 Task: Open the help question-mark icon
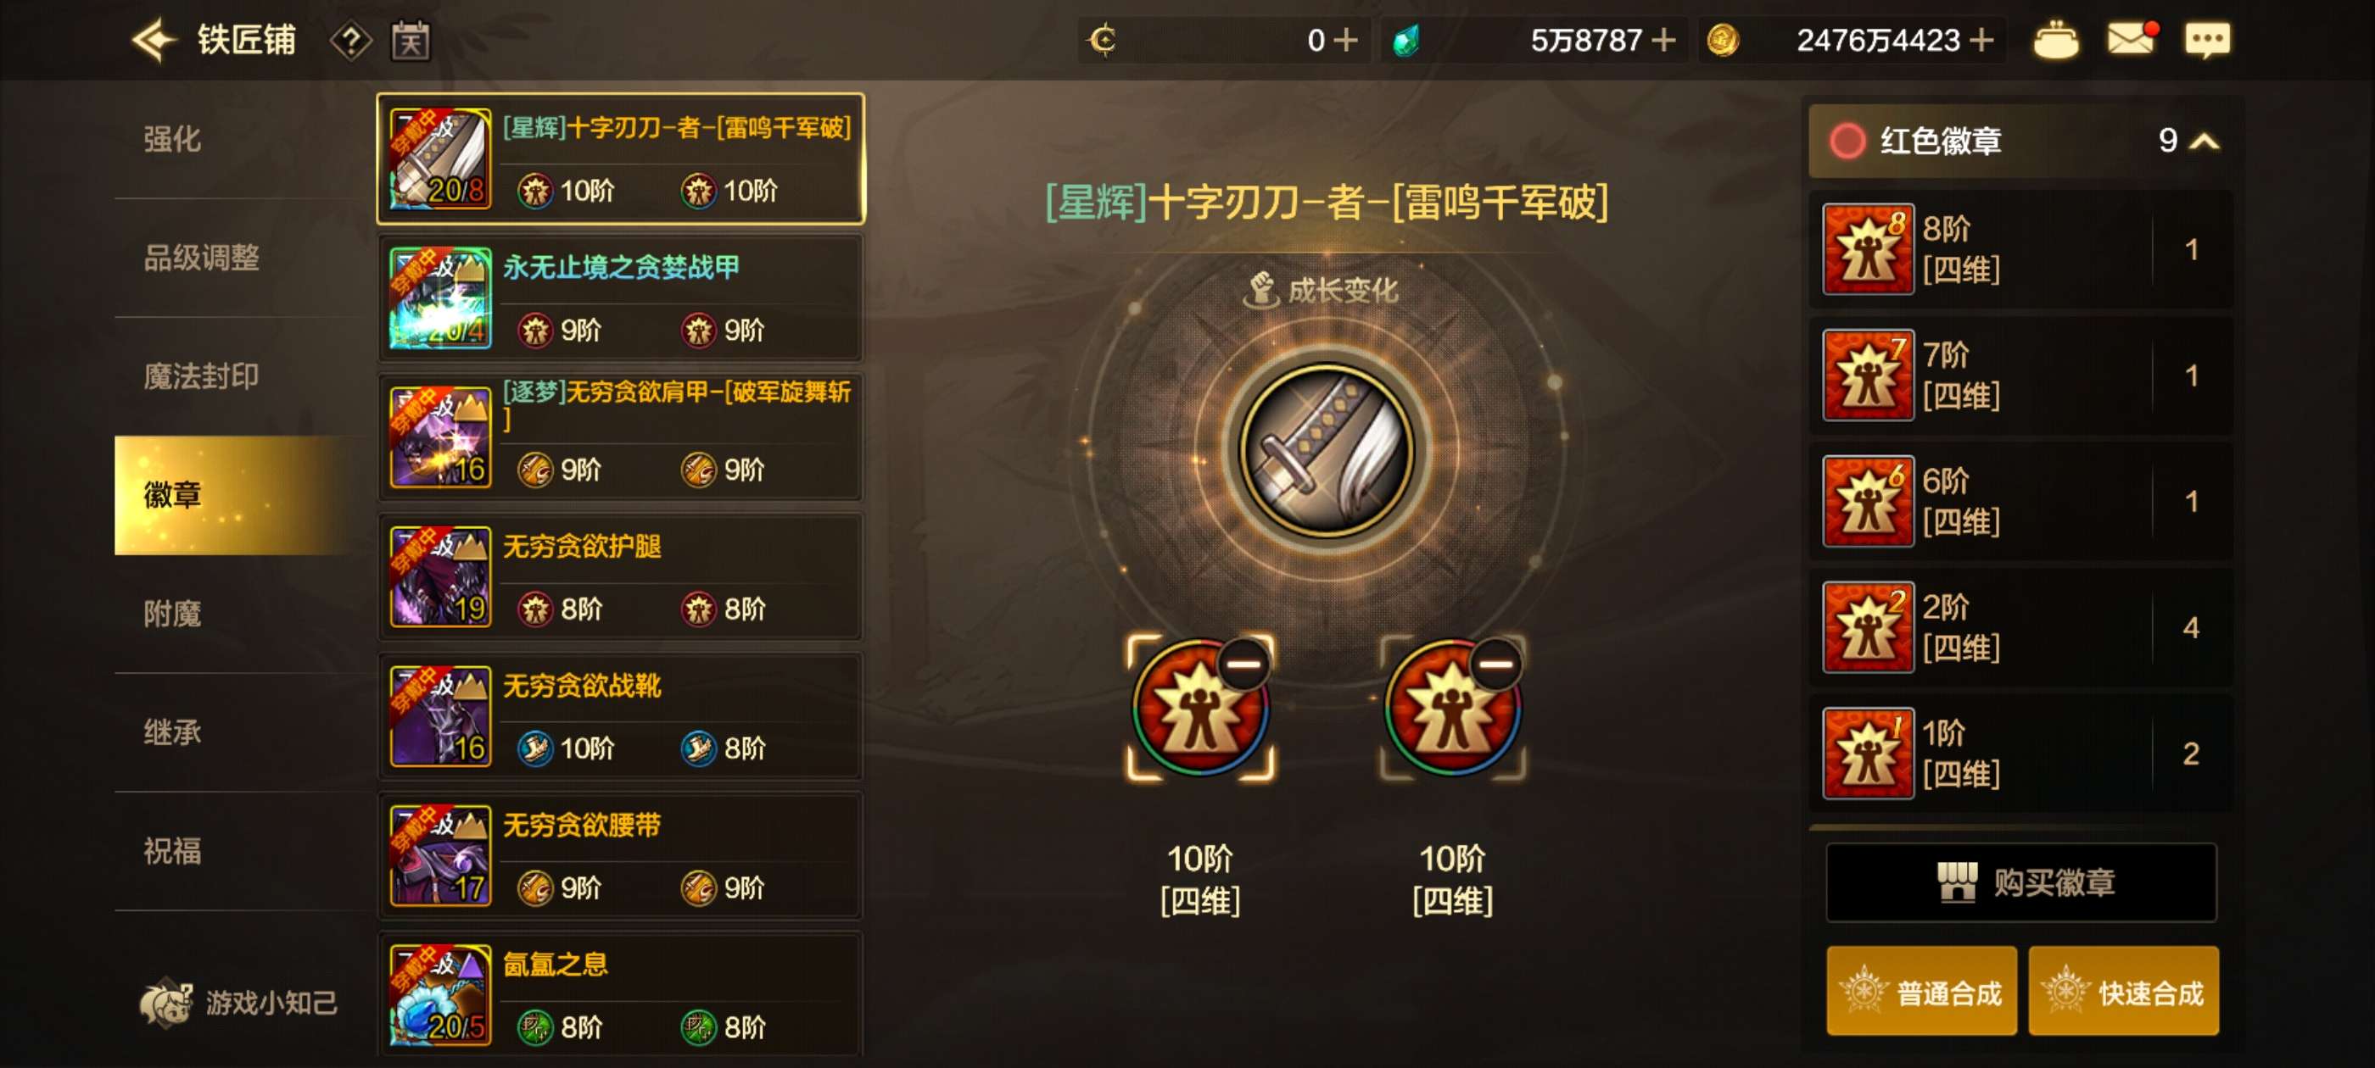[351, 41]
